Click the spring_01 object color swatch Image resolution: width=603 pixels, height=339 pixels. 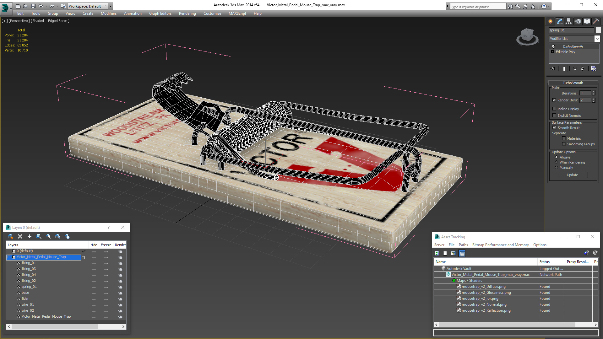point(598,30)
